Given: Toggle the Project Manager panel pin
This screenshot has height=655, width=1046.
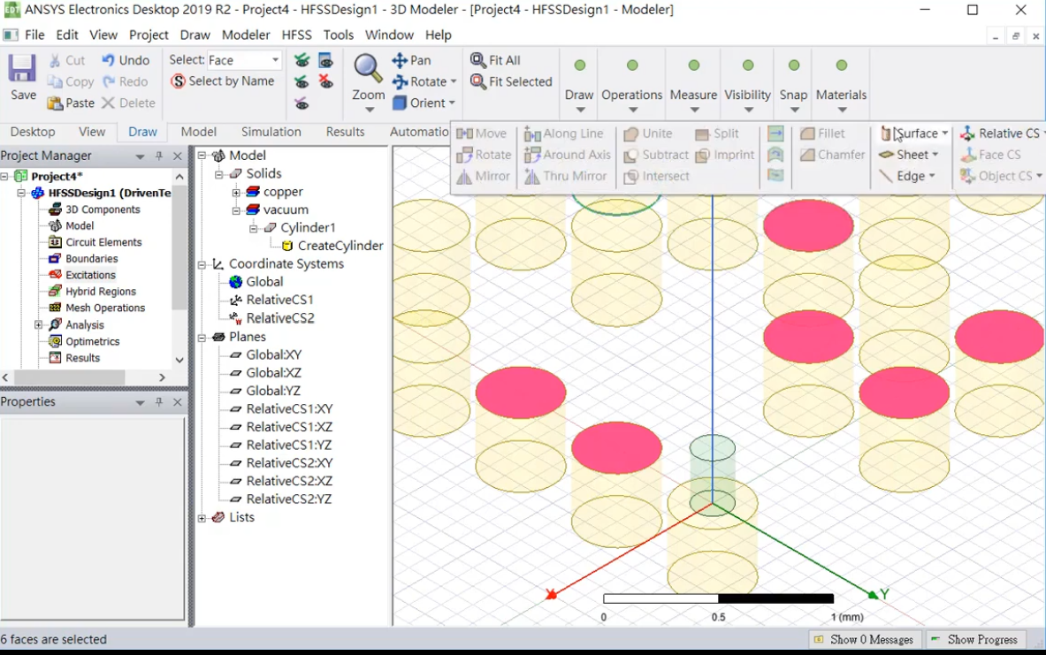Looking at the screenshot, I should (159, 156).
